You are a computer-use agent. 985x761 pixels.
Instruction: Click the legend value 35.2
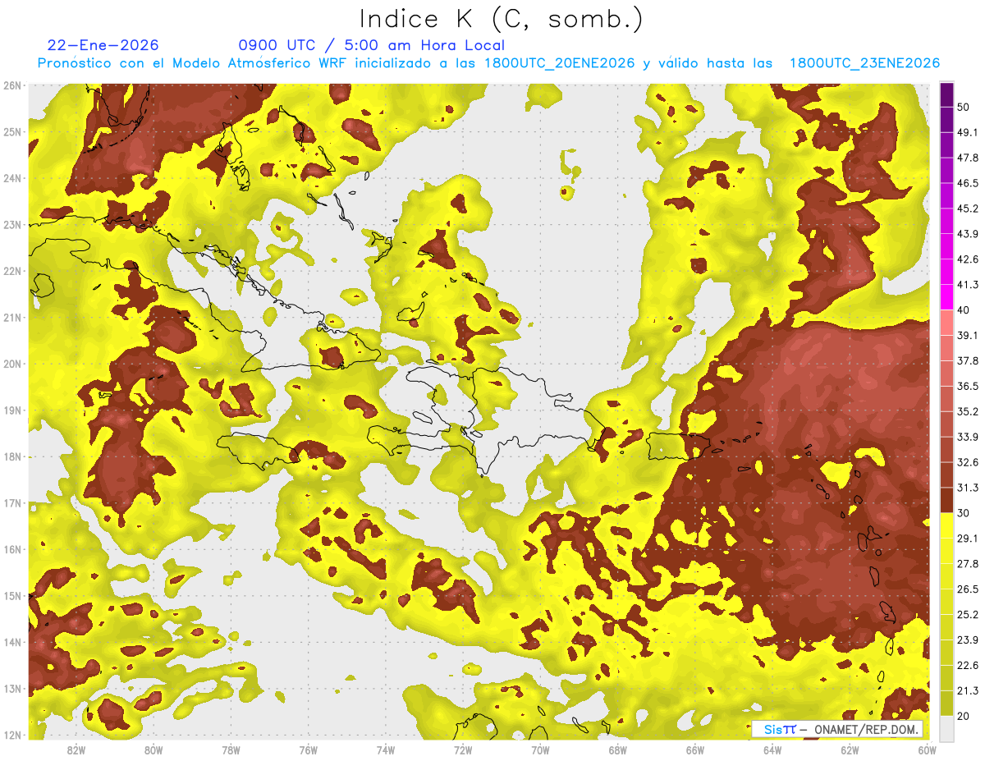point(968,411)
